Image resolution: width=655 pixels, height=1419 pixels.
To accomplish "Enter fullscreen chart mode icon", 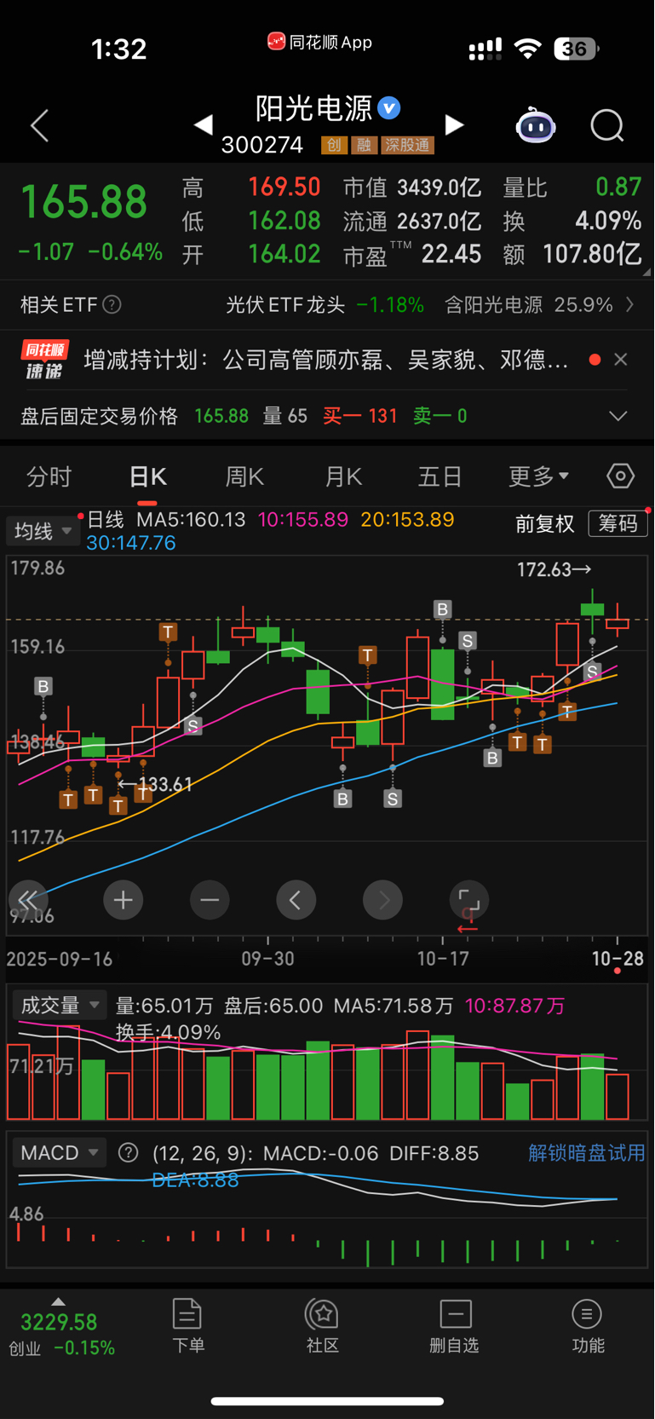I will pos(469,900).
